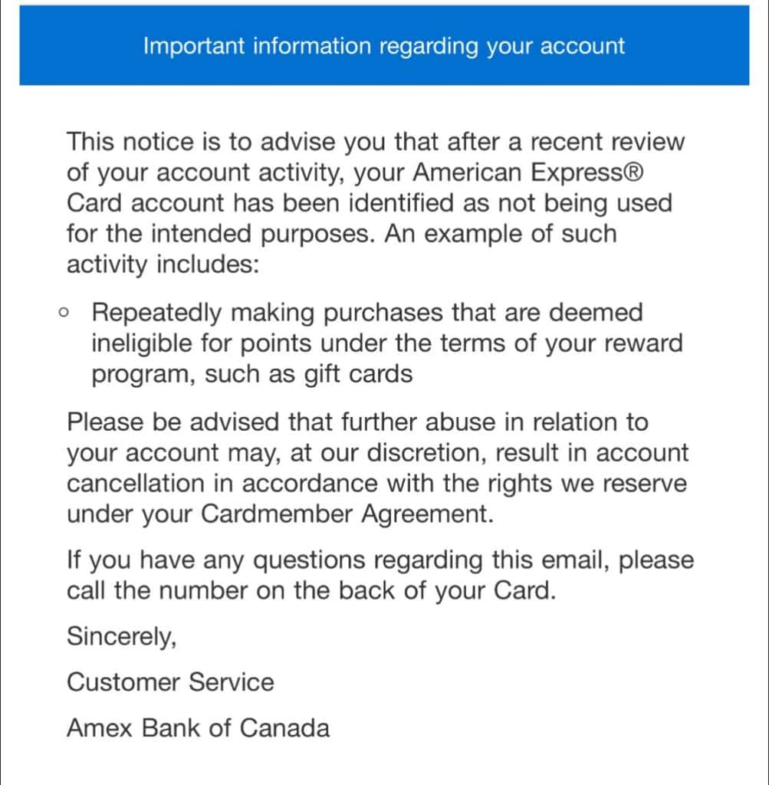Click the "Sincerely," closing line
Screen dimensions: 769x785
point(121,636)
